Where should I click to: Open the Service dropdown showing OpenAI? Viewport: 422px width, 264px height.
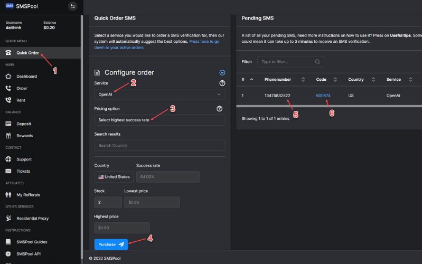[x=160, y=95]
